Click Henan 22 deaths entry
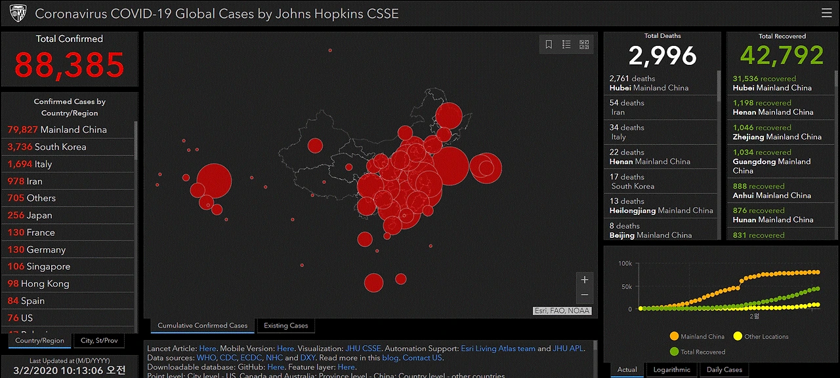The width and height of the screenshot is (840, 378). coord(661,157)
